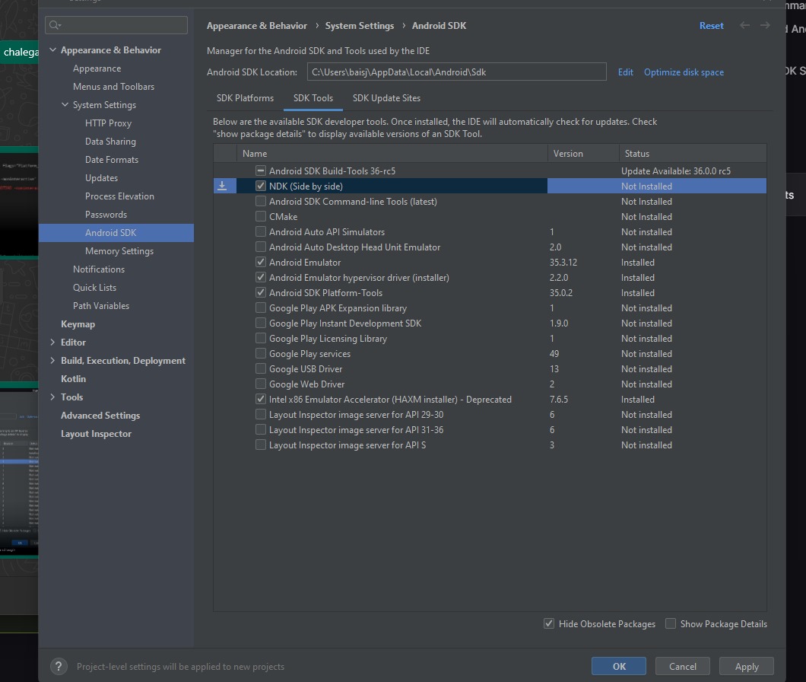
Task: Click the OK button
Action: coord(619,667)
